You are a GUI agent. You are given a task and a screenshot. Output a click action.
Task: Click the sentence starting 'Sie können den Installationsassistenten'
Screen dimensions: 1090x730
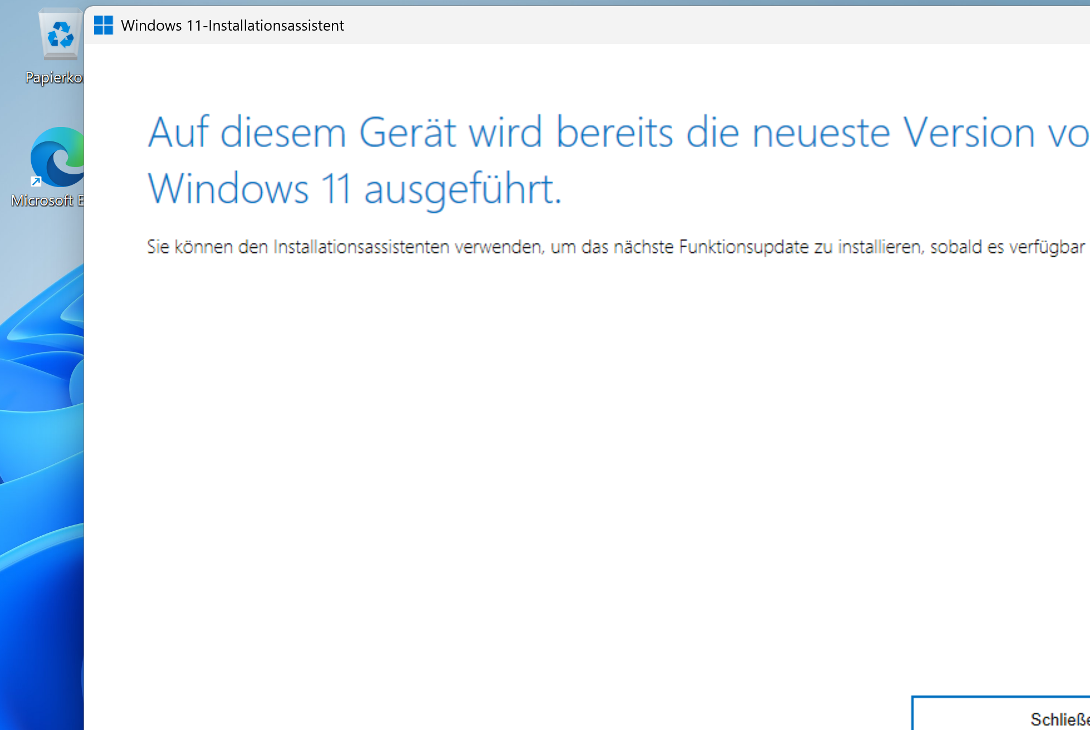coord(345,247)
